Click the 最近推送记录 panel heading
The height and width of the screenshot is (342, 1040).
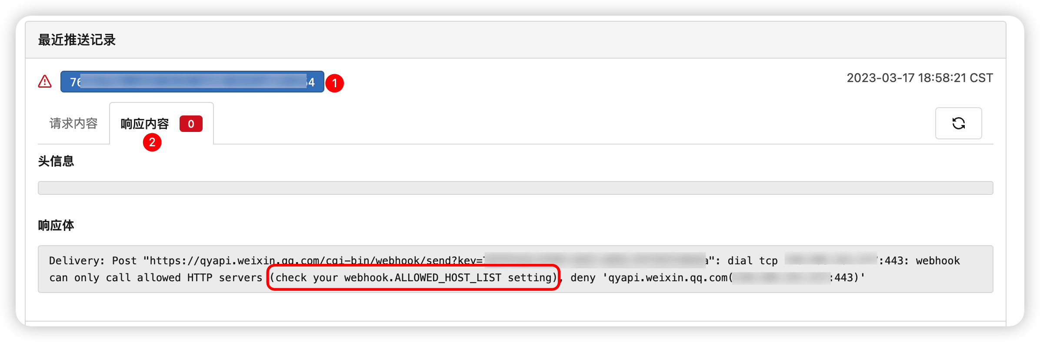point(77,40)
